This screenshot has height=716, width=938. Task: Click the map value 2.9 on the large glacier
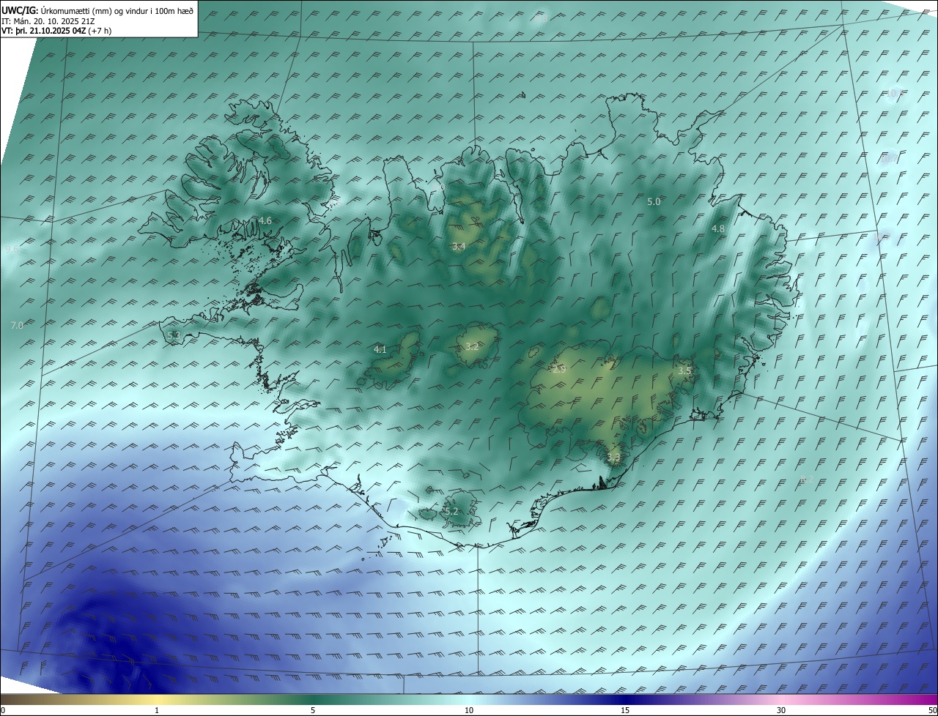tap(559, 370)
